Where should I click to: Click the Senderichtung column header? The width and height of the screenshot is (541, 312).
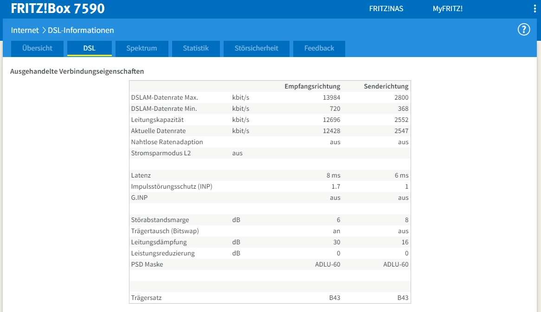[x=386, y=86]
